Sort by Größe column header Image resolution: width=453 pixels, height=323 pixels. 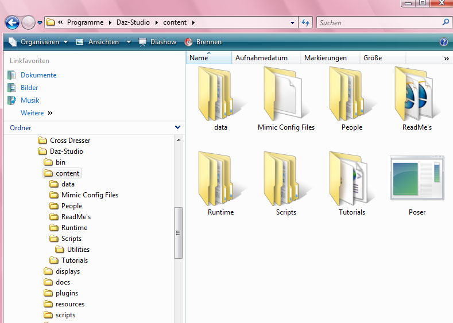(x=383, y=58)
